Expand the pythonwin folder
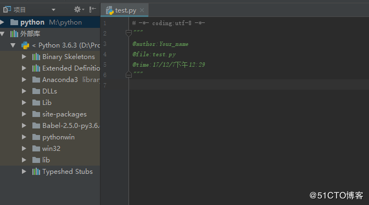This screenshot has width=369, height=205. click(x=24, y=137)
